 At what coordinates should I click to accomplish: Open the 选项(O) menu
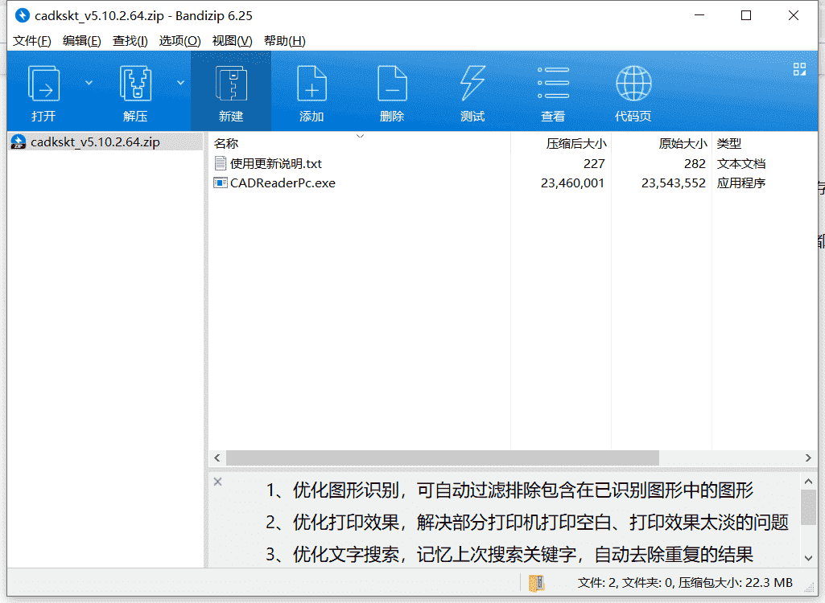pyautogui.click(x=180, y=41)
